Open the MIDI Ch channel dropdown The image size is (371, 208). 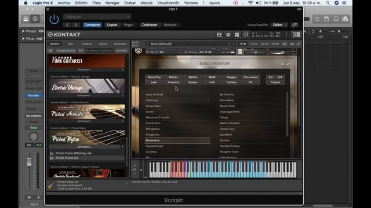pyautogui.click(x=164, y=52)
